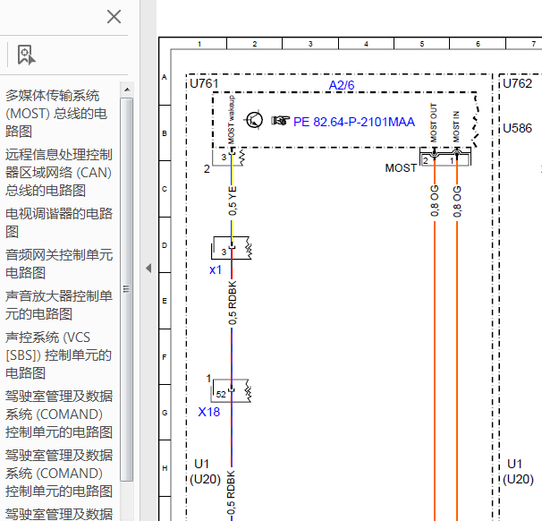
Task: Open bookmark 远程信息处理控制器区域网络 (CAN) 总线的电路图
Action: pos(59,172)
